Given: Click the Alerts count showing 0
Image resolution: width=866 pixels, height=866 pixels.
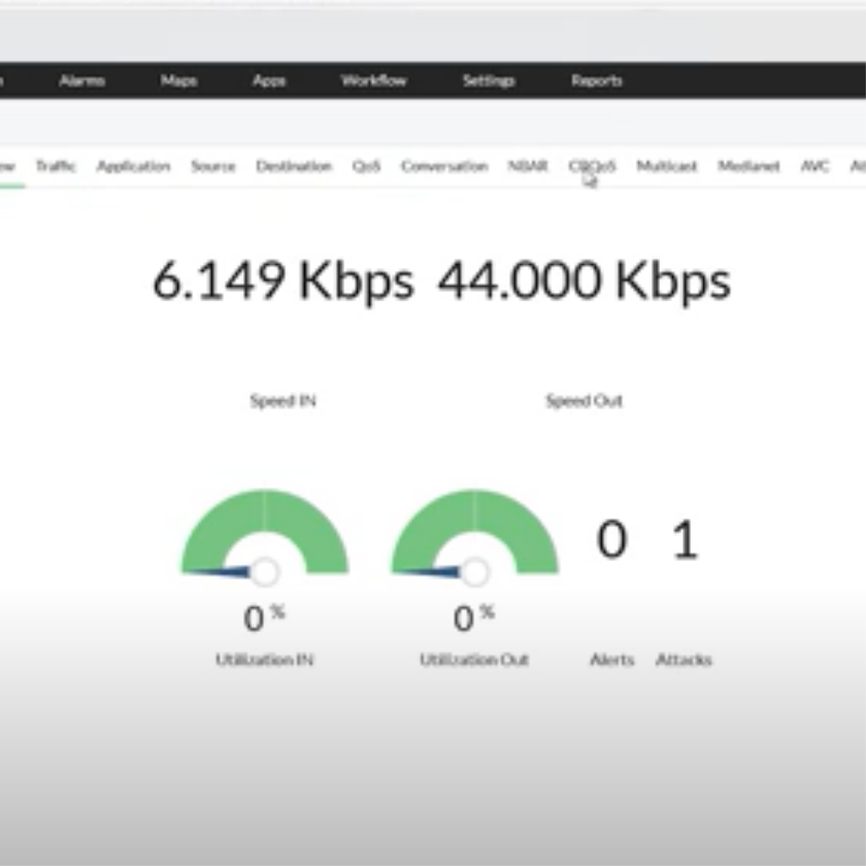Looking at the screenshot, I should pyautogui.click(x=611, y=539).
